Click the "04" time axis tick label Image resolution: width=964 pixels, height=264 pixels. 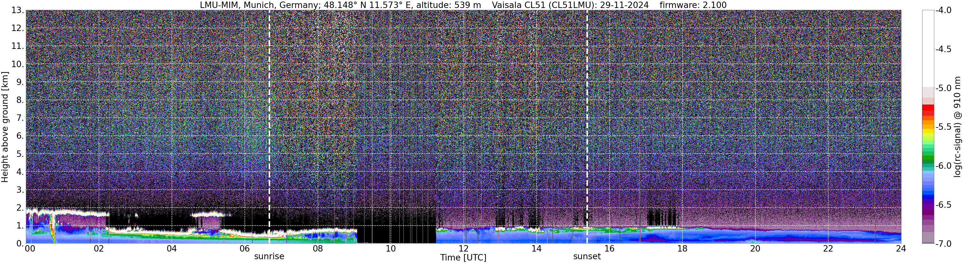[x=172, y=249]
